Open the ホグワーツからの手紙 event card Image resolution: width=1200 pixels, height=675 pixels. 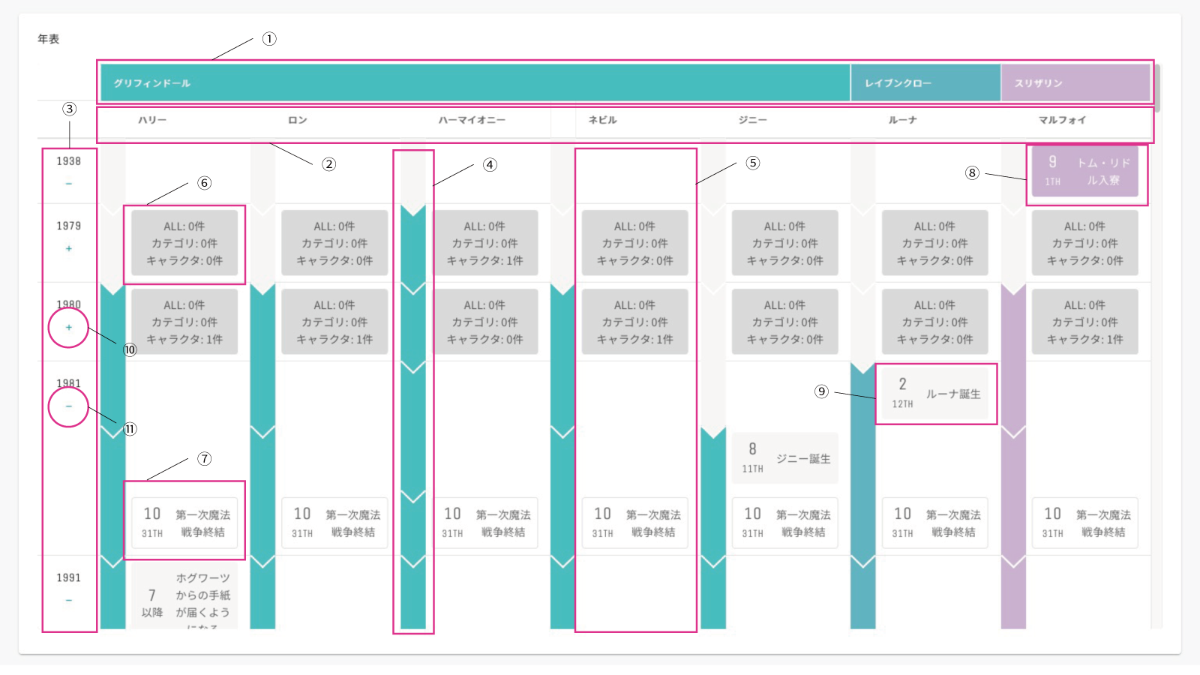184,595
